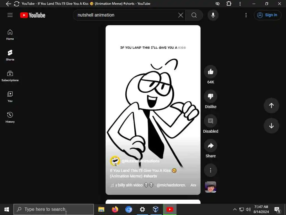Open File Explorer from the taskbar
Image resolution: width=286 pixels, height=215 pixels.
click(101, 209)
